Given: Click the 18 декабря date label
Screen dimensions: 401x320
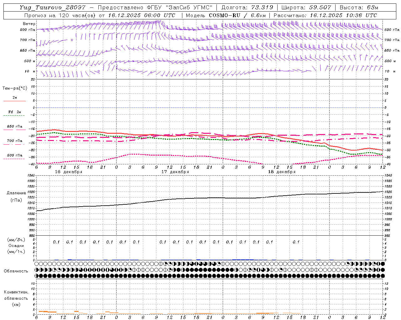Looking at the screenshot, I should point(282,172).
